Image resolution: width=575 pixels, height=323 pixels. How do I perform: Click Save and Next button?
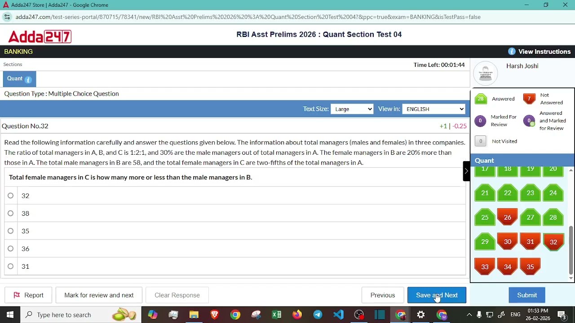click(x=437, y=295)
